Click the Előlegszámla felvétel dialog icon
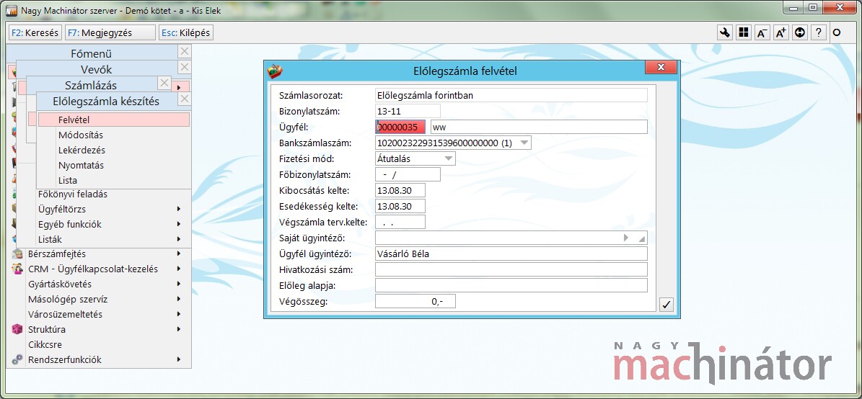This screenshot has height=399, width=862. tap(275, 71)
